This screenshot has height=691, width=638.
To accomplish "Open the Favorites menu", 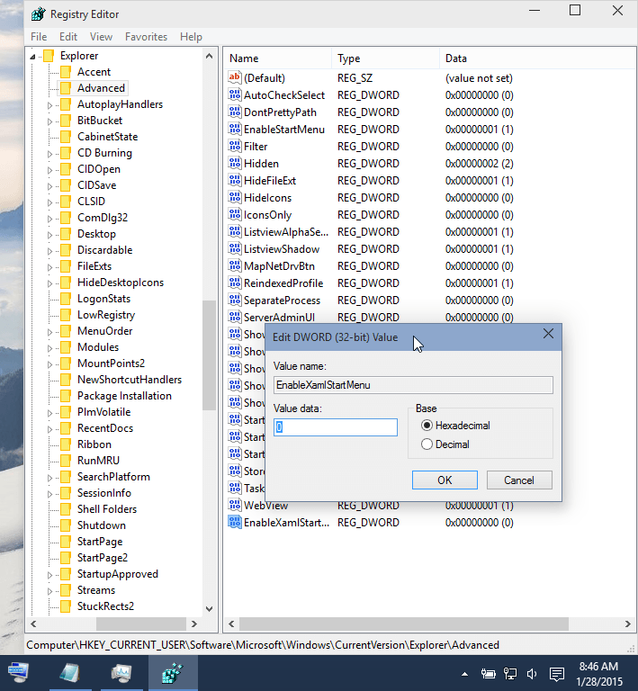I will (146, 37).
